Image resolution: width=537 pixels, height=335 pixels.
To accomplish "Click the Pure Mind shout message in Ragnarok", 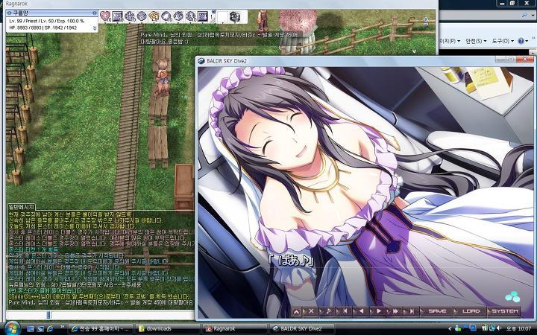I will [x=219, y=38].
